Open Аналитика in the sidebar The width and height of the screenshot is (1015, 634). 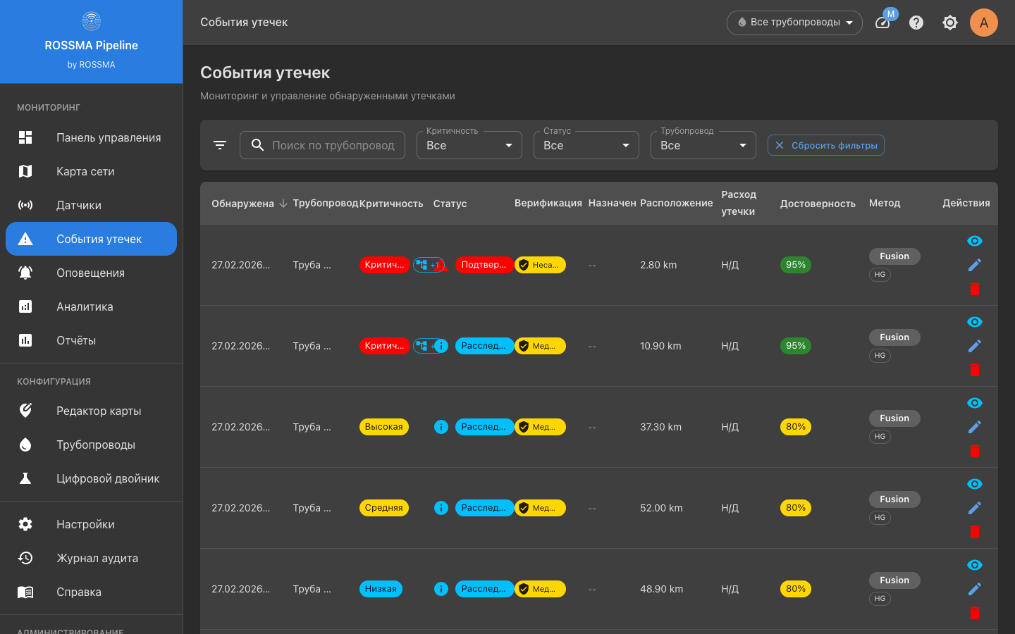(x=85, y=306)
